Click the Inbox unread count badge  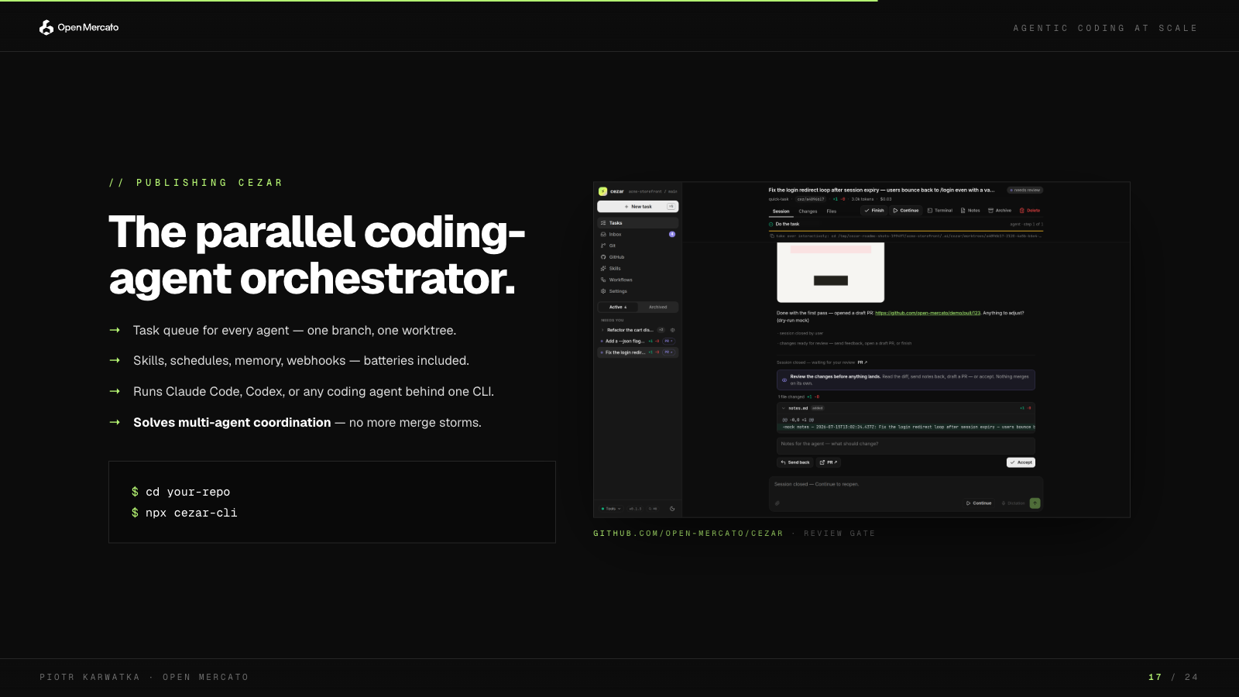(672, 234)
